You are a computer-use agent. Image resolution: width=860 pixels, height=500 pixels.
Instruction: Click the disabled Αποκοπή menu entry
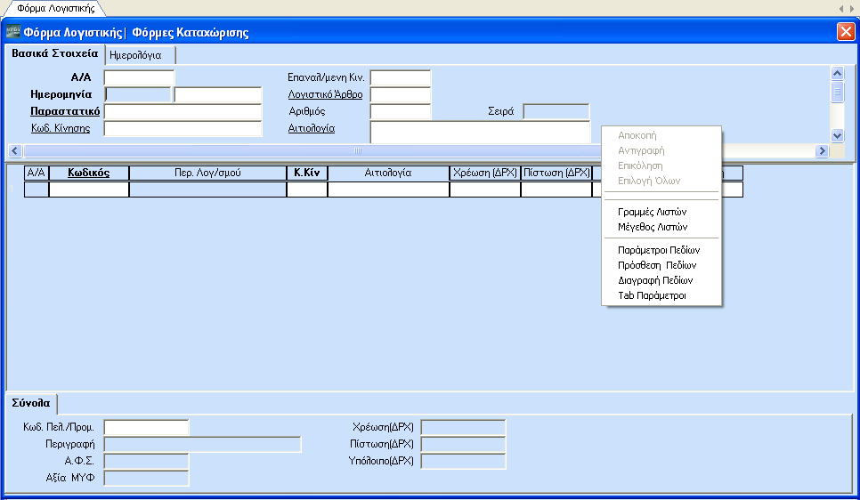(x=637, y=135)
